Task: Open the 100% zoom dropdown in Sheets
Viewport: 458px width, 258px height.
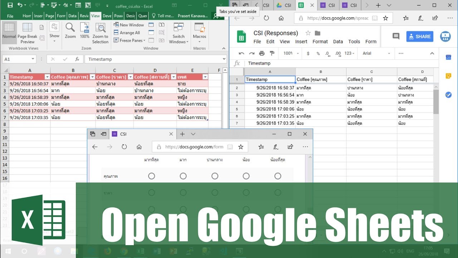Action: [291, 53]
